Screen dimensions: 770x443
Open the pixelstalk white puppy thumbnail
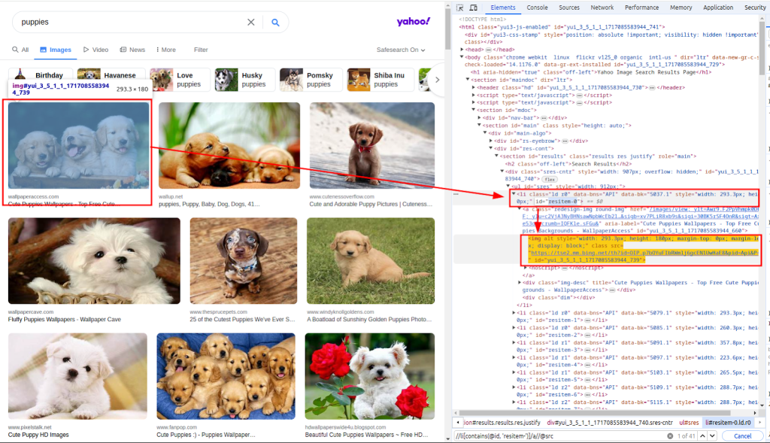click(77, 376)
